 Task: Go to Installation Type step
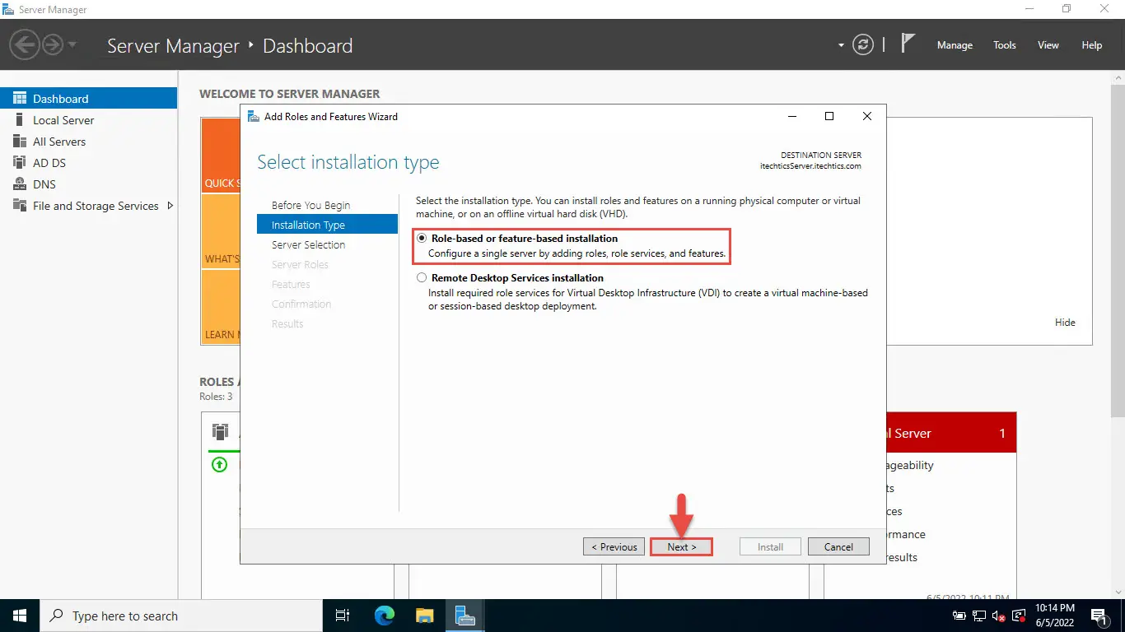coord(327,225)
